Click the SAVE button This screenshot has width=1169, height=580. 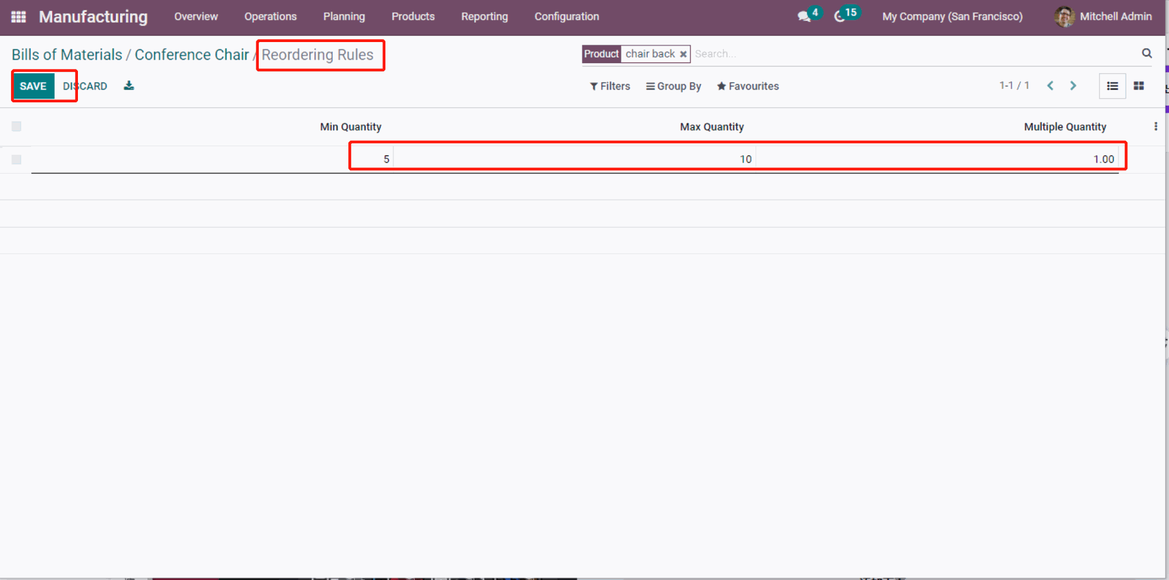[x=33, y=87]
